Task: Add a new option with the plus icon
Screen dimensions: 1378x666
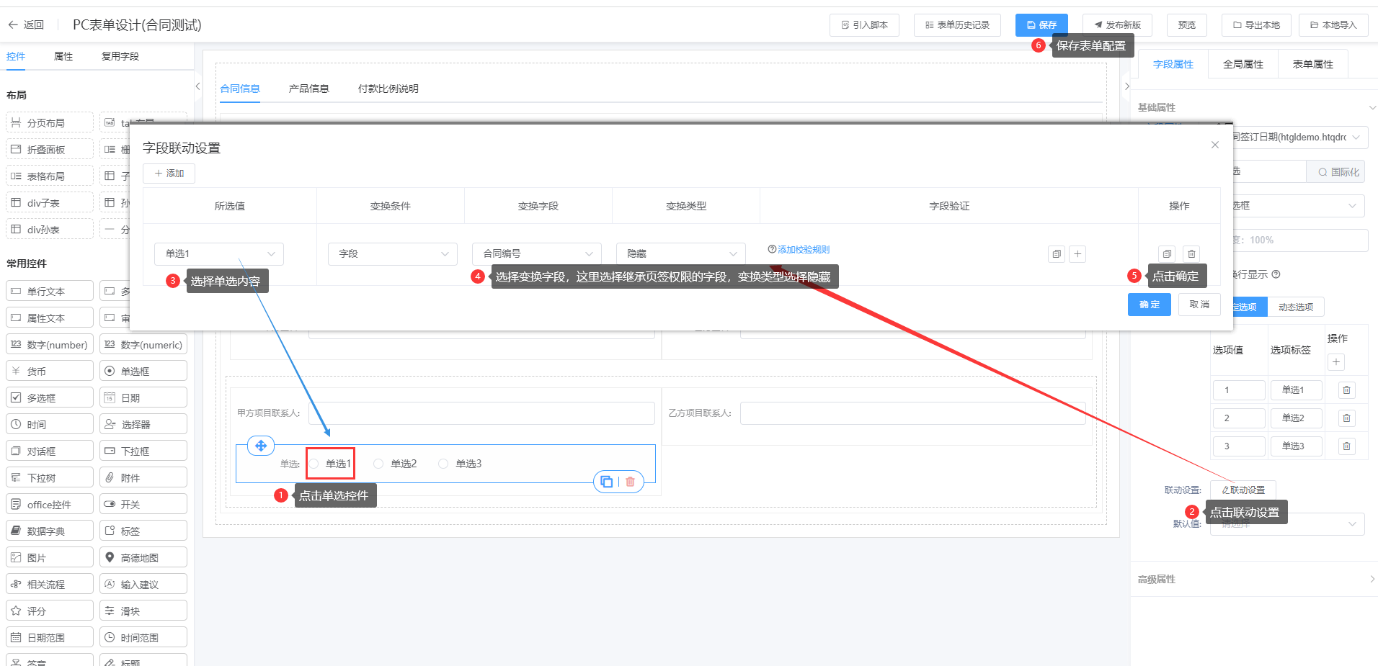Action: point(1336,362)
